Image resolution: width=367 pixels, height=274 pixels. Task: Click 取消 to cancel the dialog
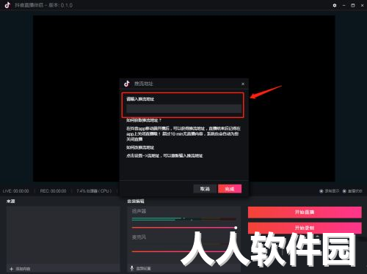(x=205, y=188)
